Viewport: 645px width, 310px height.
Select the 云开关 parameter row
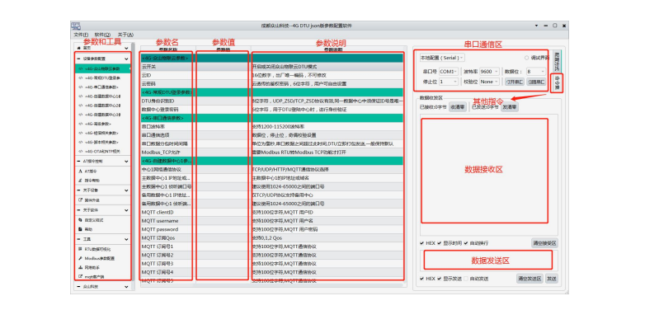pos(271,67)
